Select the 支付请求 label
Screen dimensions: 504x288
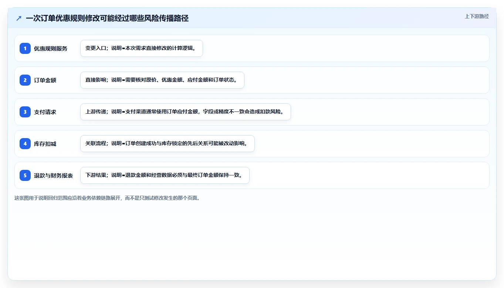45,112
